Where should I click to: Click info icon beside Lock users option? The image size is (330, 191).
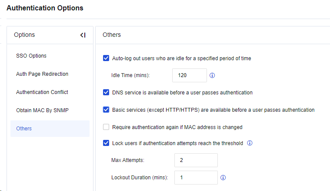(250, 143)
